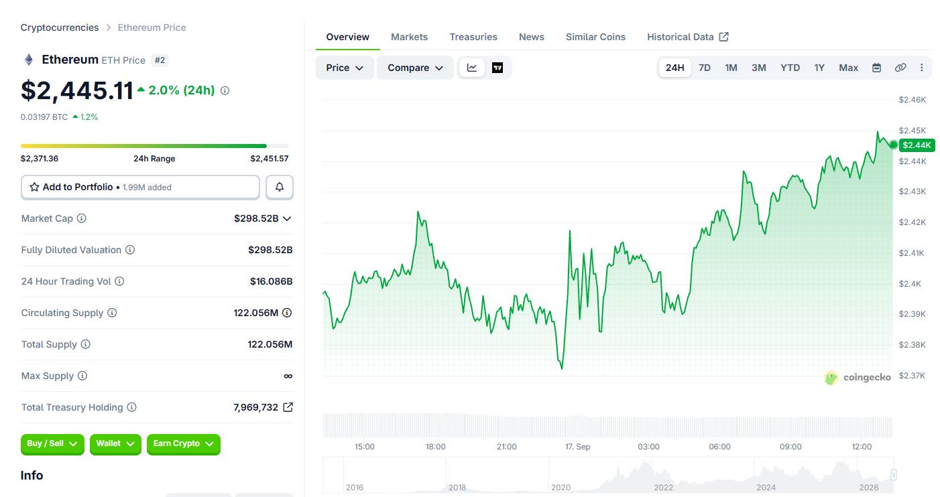Click Add to Portfolio button
This screenshot has height=497, width=940.
(140, 188)
